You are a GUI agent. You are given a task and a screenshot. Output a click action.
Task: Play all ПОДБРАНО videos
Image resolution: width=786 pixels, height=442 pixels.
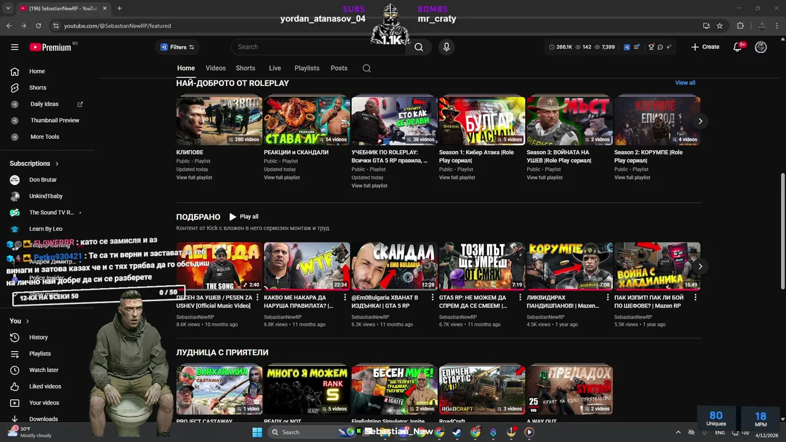tap(244, 217)
